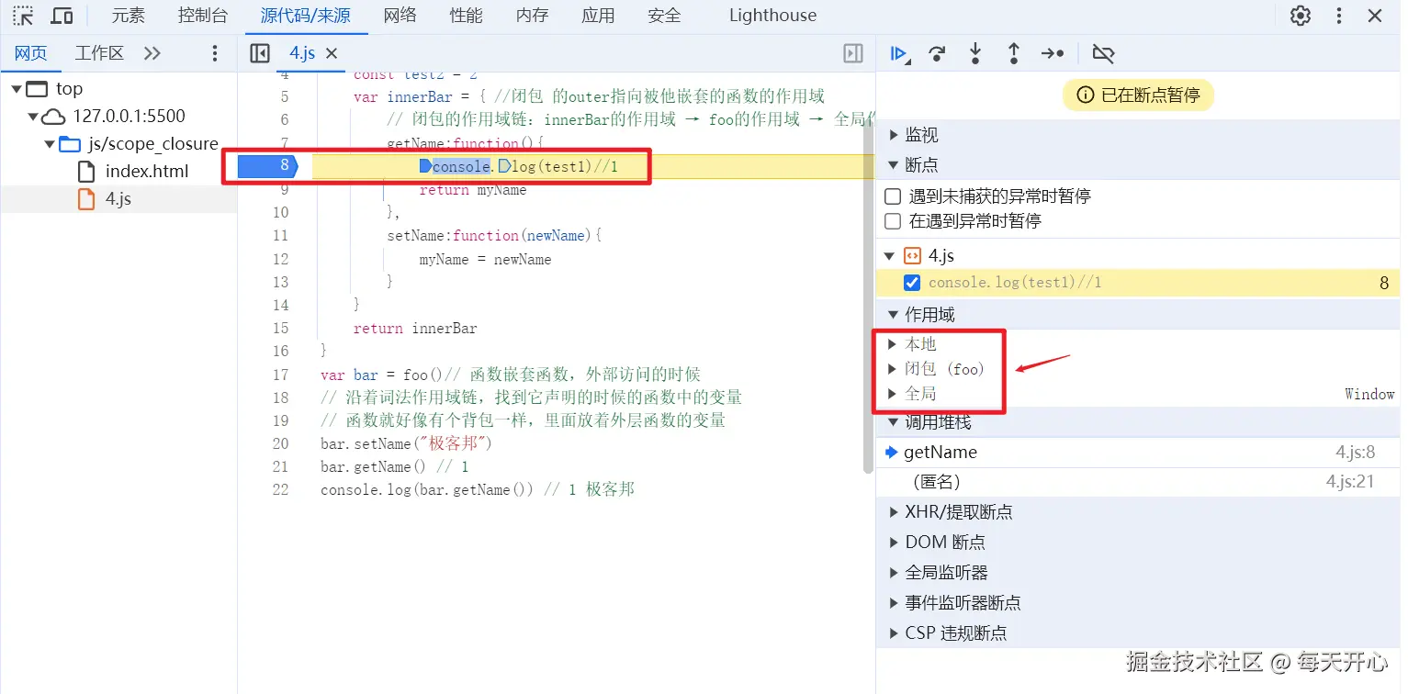Collapse the top frame tree node
Image resolution: width=1408 pixels, height=694 pixels.
(17, 88)
